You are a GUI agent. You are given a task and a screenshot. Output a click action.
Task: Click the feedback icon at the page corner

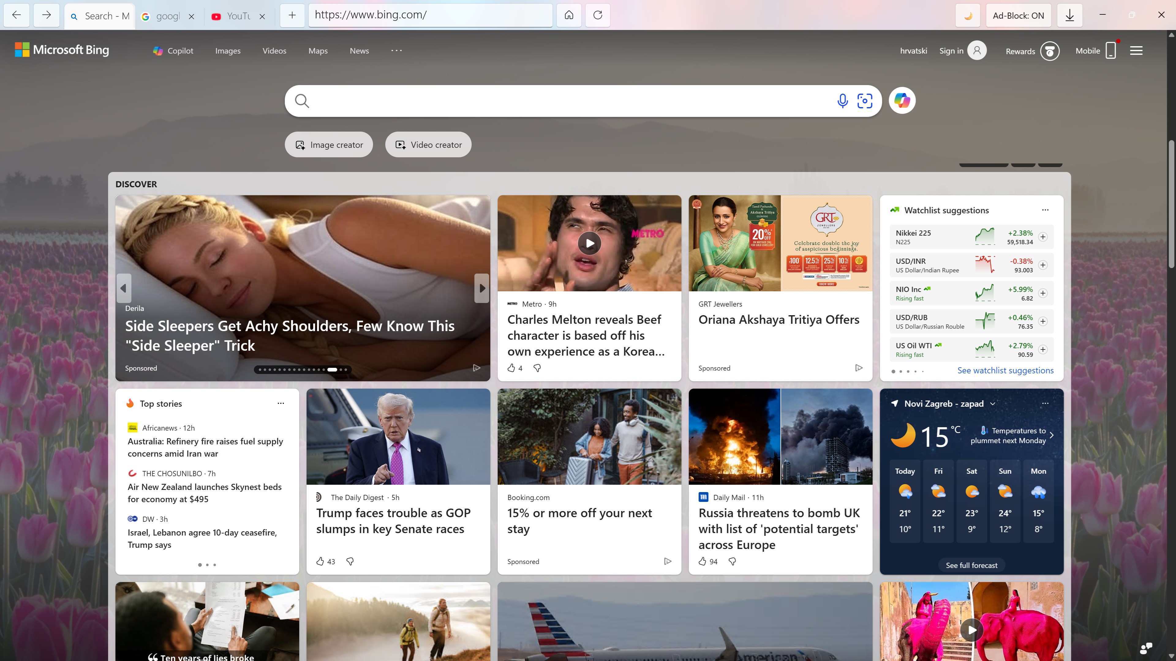tap(1146, 648)
